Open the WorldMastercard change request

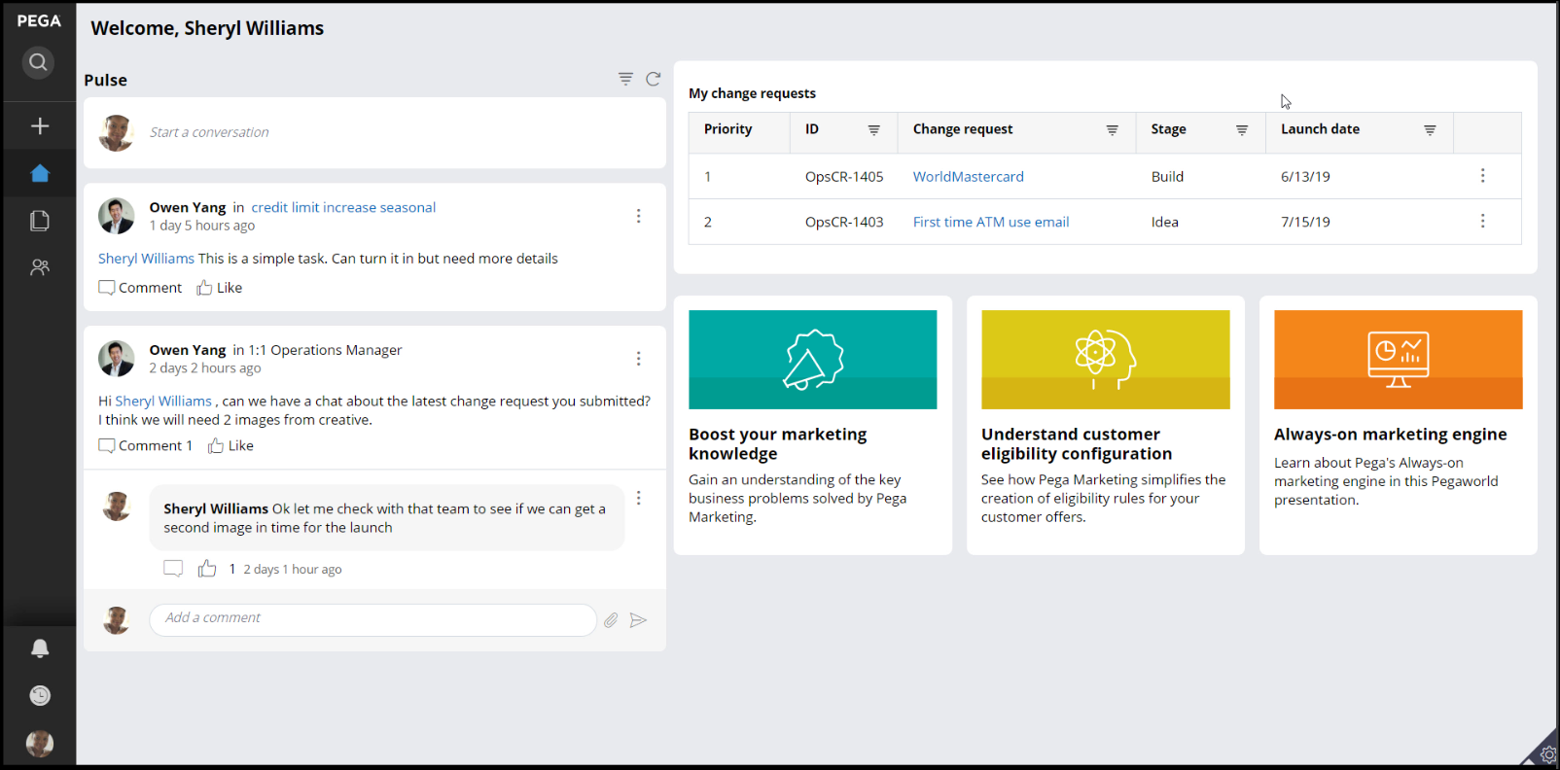click(x=968, y=177)
